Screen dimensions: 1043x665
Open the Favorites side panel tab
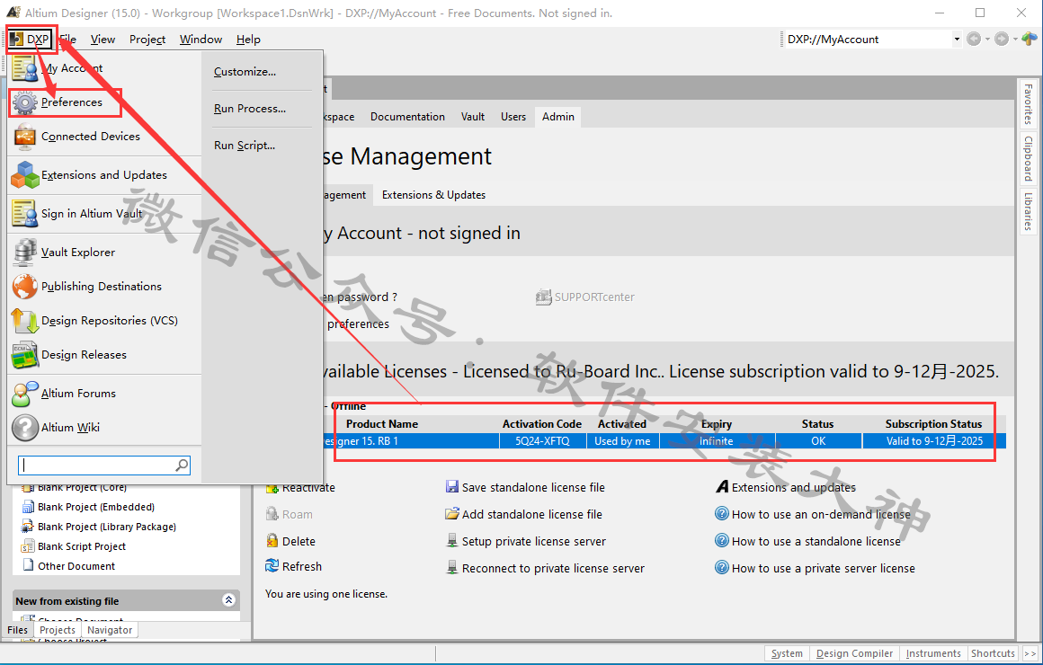click(x=1029, y=103)
